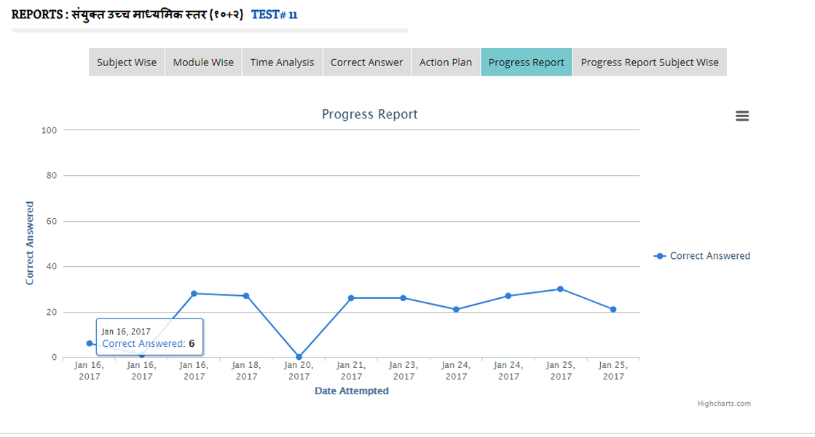Image resolution: width=815 pixels, height=437 pixels.
Task: Click the leftmost data point on the line
Action: [90, 343]
